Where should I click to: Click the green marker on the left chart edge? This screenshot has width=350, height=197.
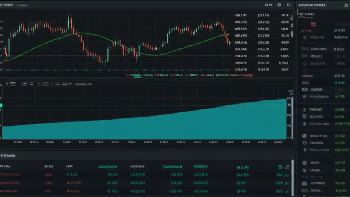(x=1, y=105)
